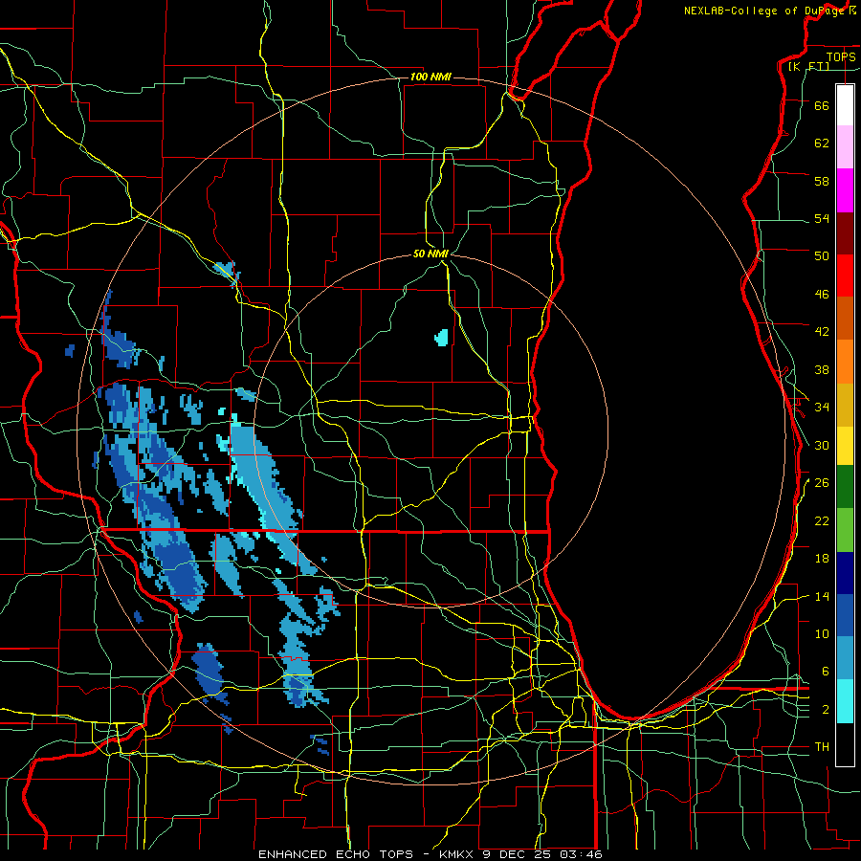Click the legend value "34"
Image resolution: width=861 pixels, height=861 pixels.
pos(822,408)
